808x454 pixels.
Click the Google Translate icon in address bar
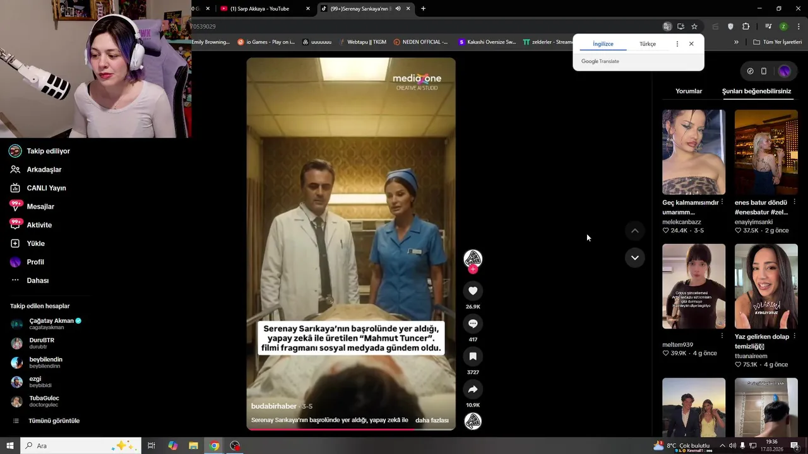(x=667, y=26)
